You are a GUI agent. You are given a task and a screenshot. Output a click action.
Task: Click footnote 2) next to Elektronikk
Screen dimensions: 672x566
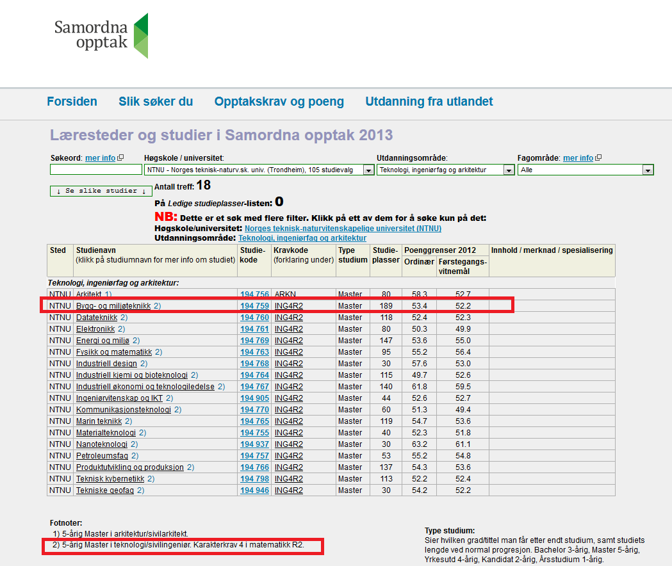pos(121,329)
